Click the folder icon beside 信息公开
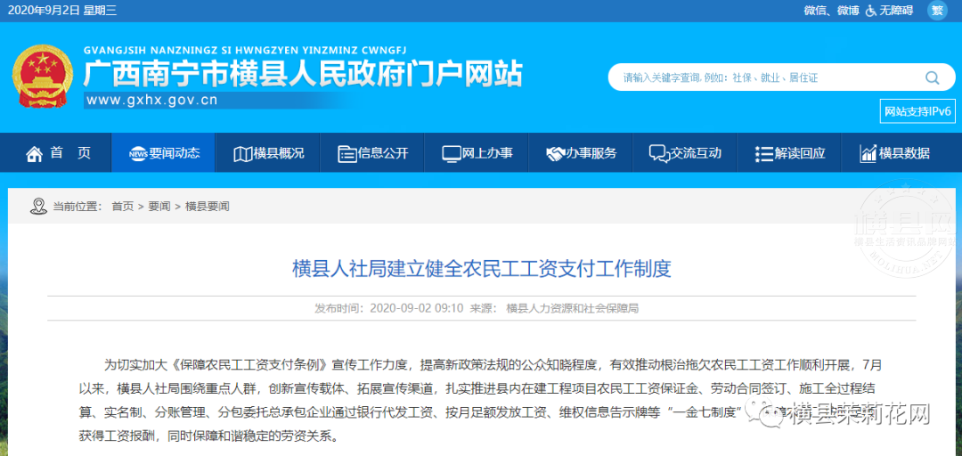962x456 pixels. point(346,153)
